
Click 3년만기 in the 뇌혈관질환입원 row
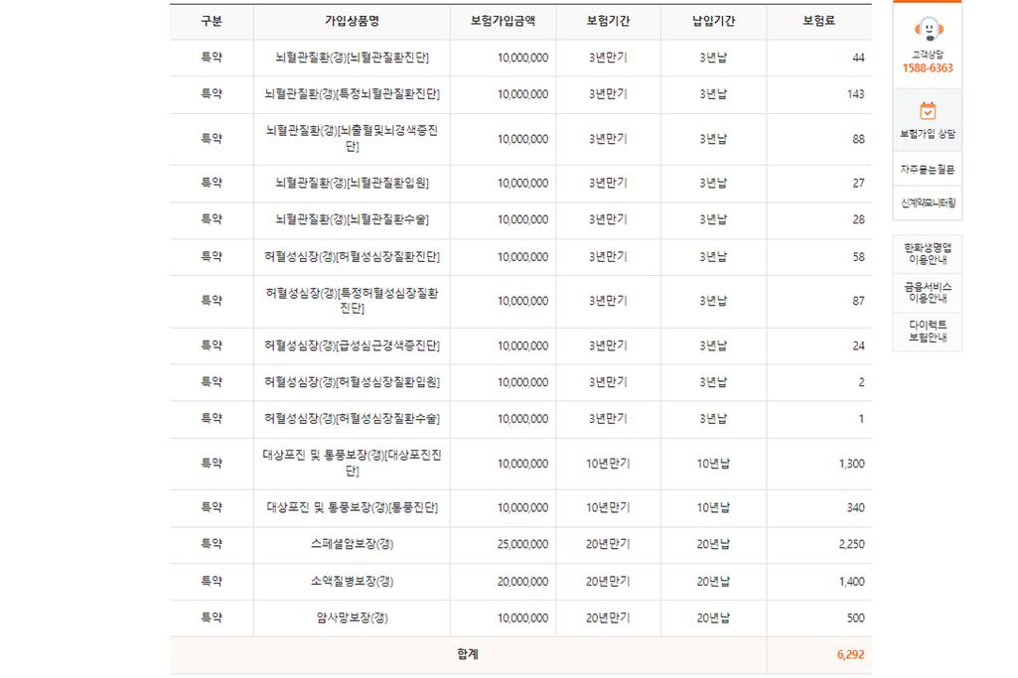[x=609, y=183]
